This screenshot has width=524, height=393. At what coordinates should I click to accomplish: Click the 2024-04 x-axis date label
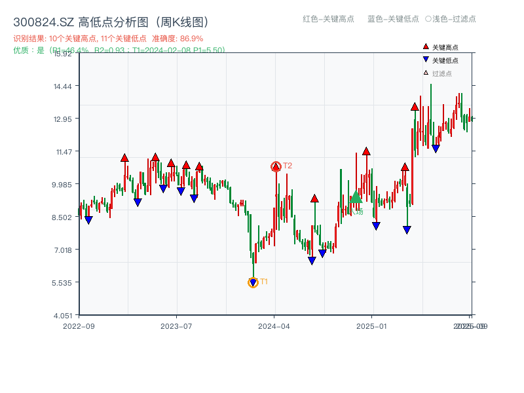point(274,326)
